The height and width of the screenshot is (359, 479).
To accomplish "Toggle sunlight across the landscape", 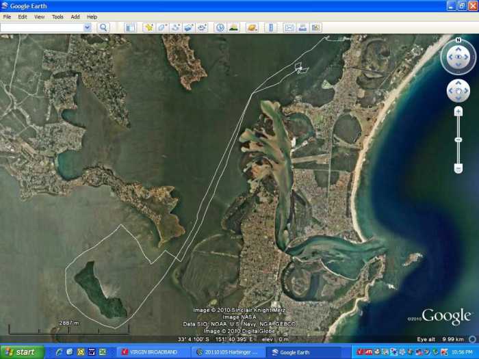I will coord(233,27).
